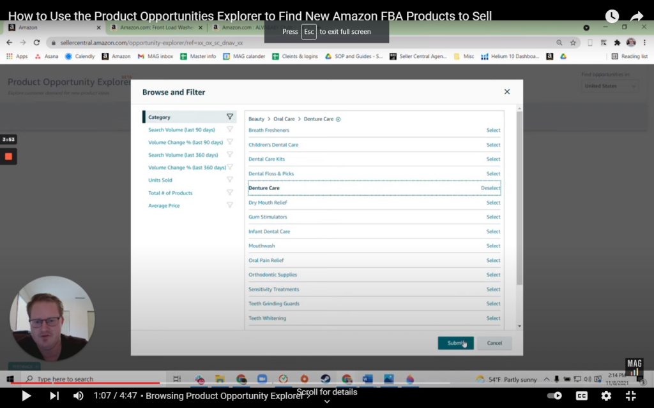
Task: Click the dialog vertical scrollbar
Action: coord(519,198)
